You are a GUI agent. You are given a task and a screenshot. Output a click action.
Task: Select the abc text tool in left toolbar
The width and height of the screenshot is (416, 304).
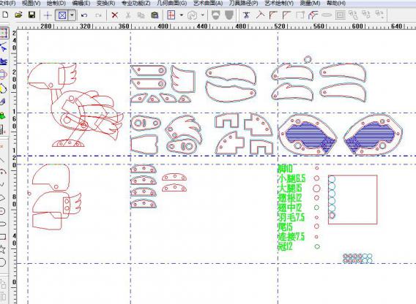4,61
